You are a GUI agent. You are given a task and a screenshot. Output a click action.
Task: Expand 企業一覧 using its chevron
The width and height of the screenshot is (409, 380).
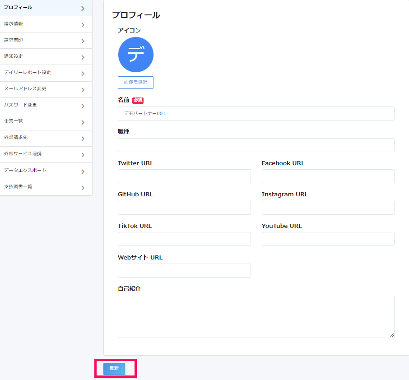point(83,122)
